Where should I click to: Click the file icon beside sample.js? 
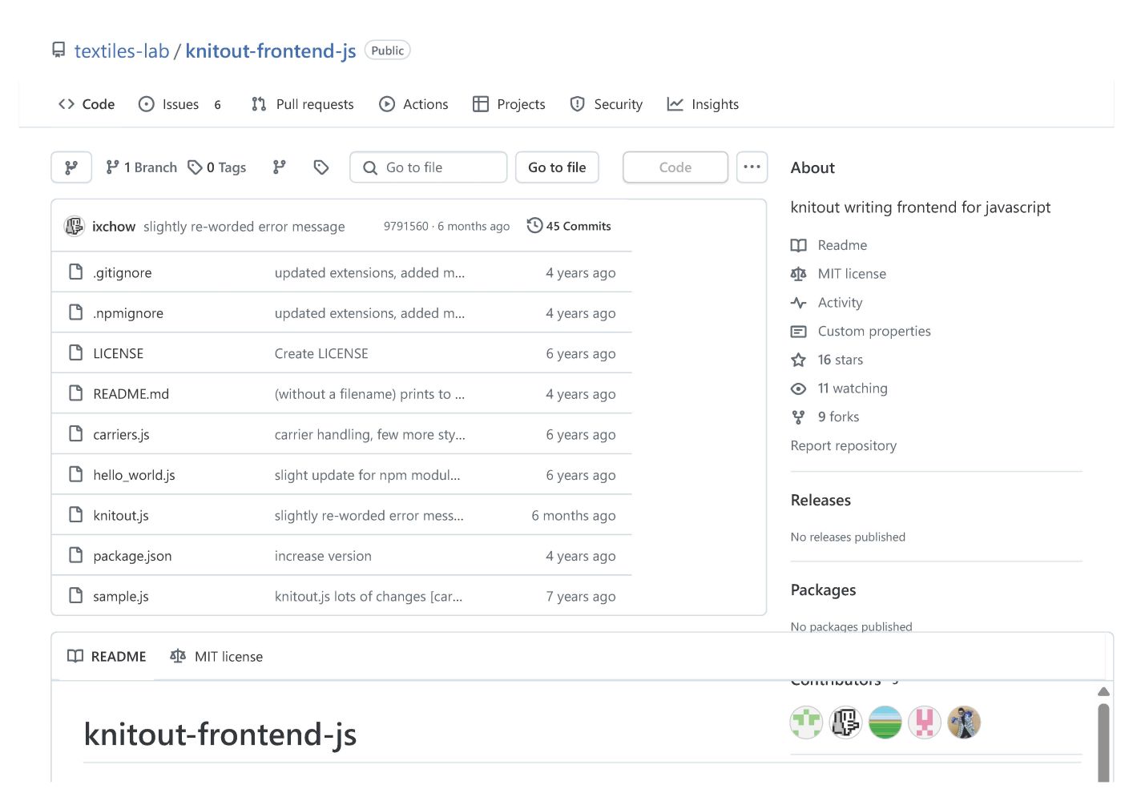(76, 596)
